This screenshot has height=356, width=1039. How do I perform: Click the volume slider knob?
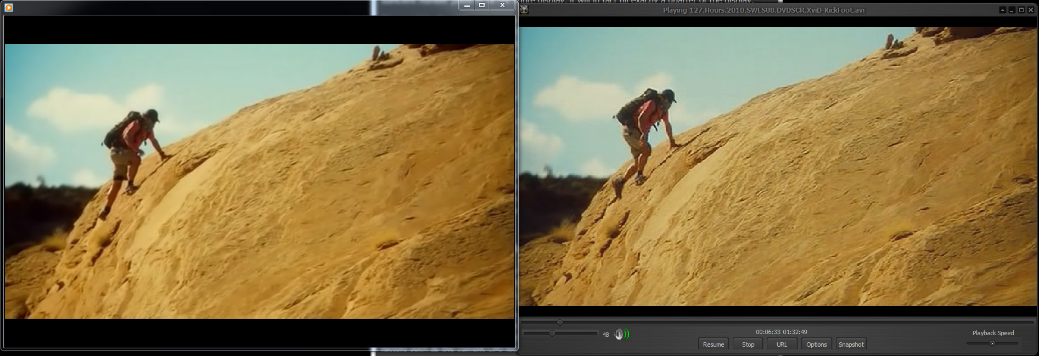[552, 333]
